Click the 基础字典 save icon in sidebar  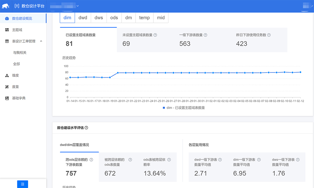point(7,98)
